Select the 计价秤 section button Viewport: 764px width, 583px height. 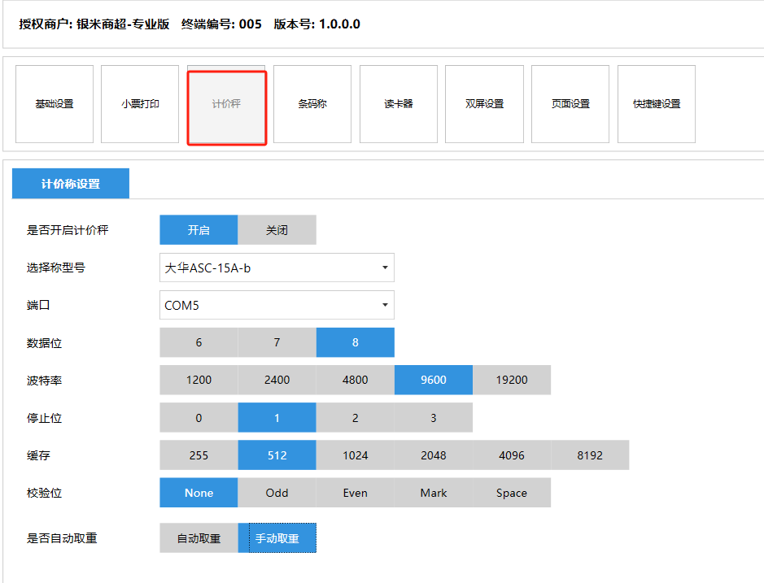226,104
